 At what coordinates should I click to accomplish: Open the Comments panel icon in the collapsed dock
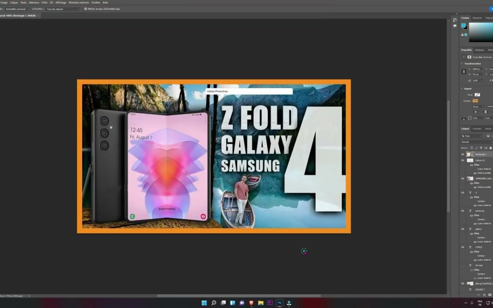[455, 26]
